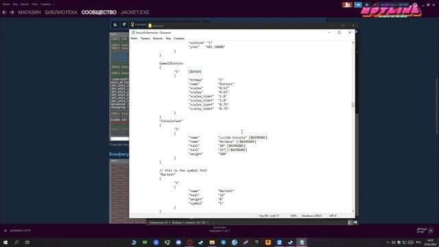The image size is (439, 247).
Task: Click the Конфигу section heading in the Steam guide
Action: coord(119,154)
